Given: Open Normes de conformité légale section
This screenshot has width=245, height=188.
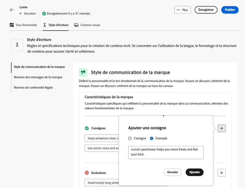Looking at the screenshot, I should [33, 87].
